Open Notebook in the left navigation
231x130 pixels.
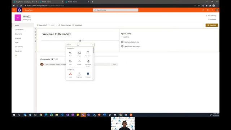pos(18,38)
